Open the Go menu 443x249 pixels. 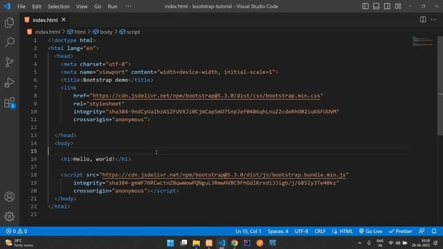tap(98, 6)
